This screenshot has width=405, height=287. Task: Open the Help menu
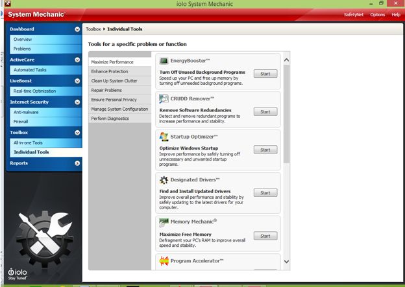pos(396,15)
